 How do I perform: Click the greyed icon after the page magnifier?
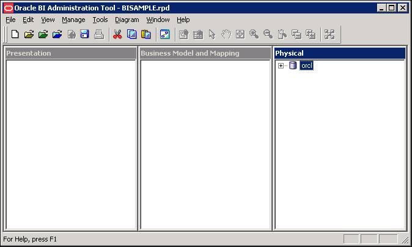pyautogui.click(x=296, y=34)
